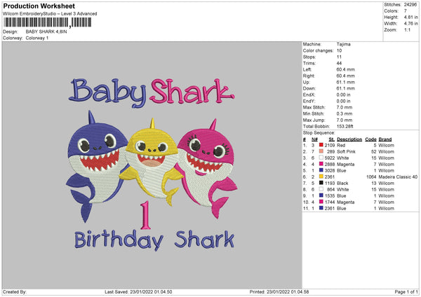Click the blue swatch in stop 11

pos(321,208)
